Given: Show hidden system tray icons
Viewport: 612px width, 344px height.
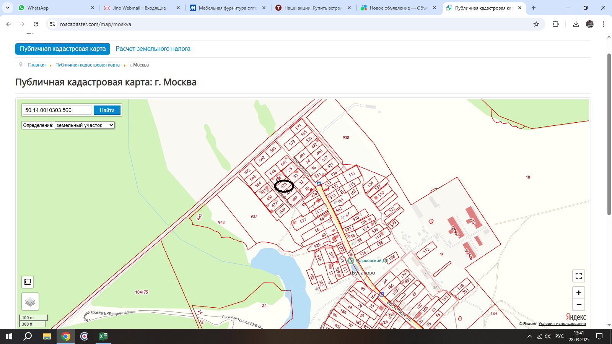Looking at the screenshot, I should click(530, 336).
